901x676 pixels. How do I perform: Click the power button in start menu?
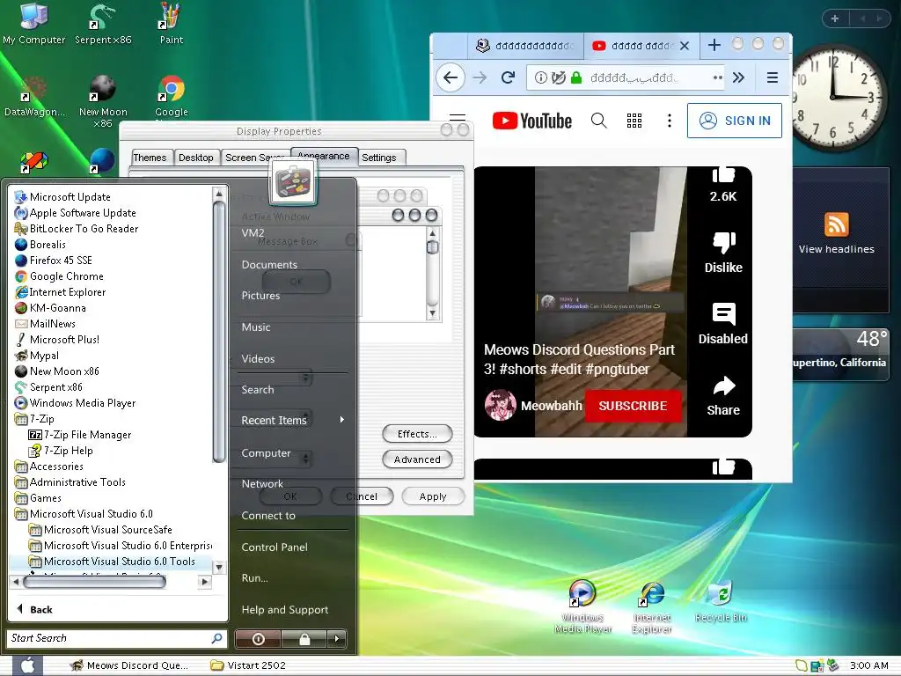point(259,639)
